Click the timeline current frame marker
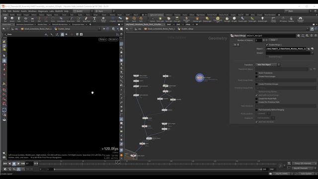Screen dimensions: 318x179 118,162
